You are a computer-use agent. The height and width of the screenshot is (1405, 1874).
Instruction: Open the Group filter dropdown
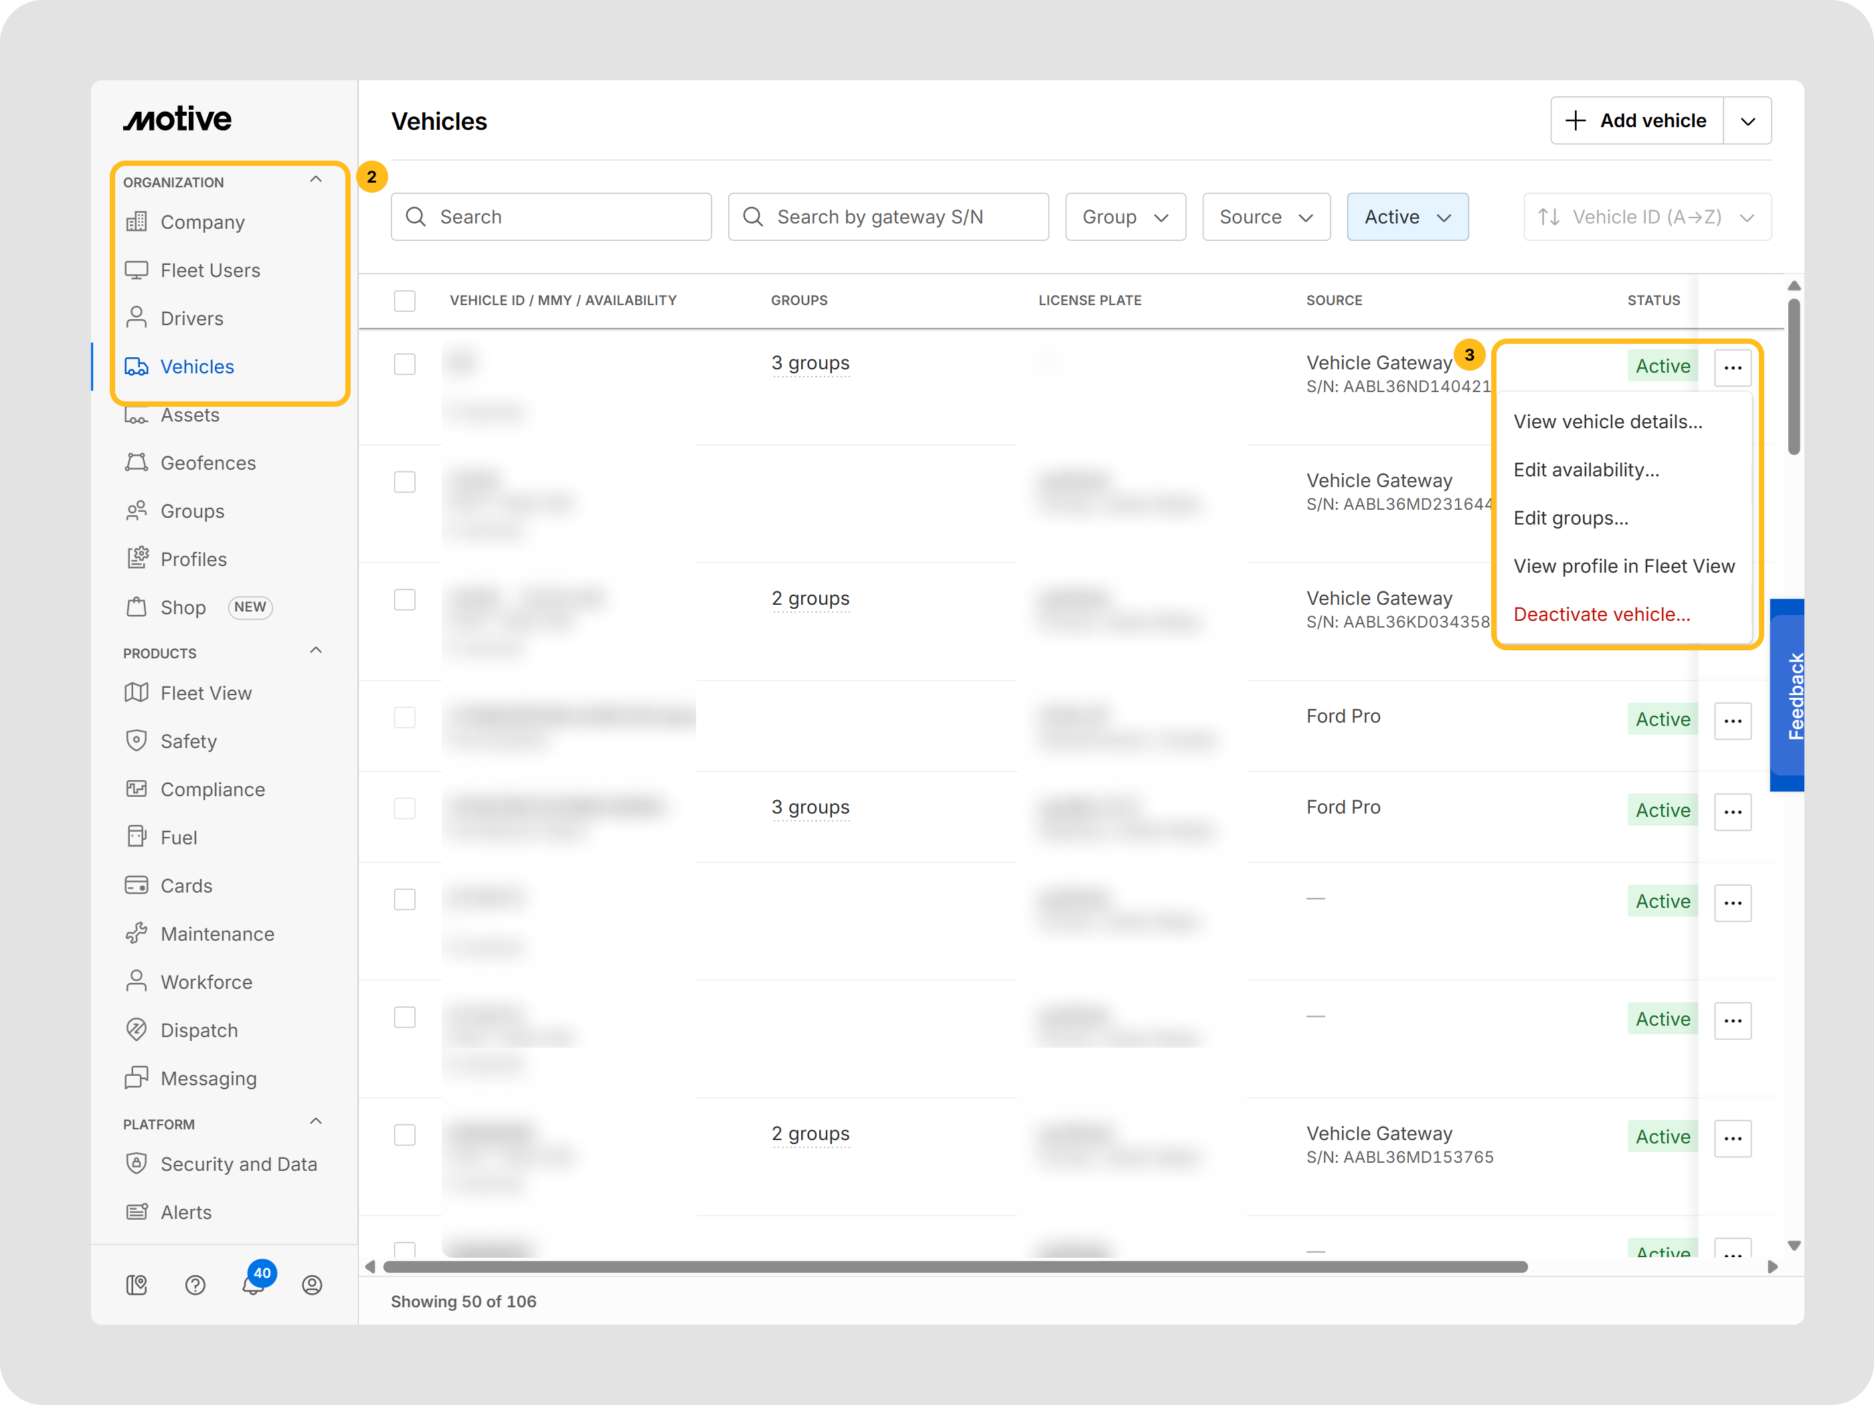(1124, 217)
